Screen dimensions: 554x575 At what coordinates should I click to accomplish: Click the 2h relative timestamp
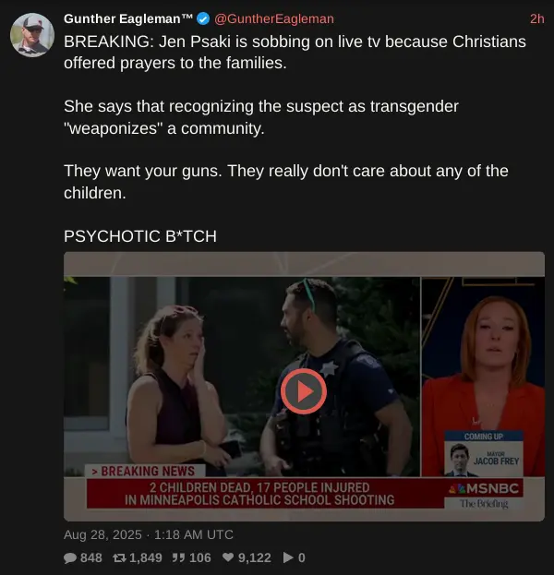(x=536, y=18)
